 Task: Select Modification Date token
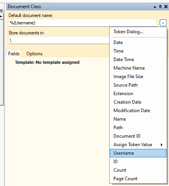point(138,111)
